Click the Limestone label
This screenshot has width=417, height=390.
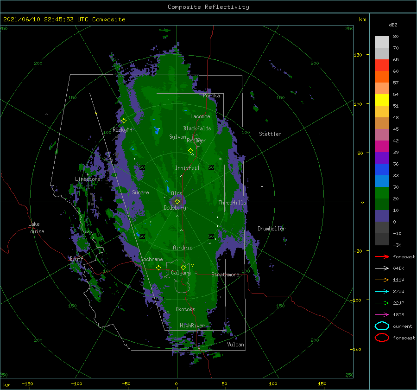click(x=88, y=179)
